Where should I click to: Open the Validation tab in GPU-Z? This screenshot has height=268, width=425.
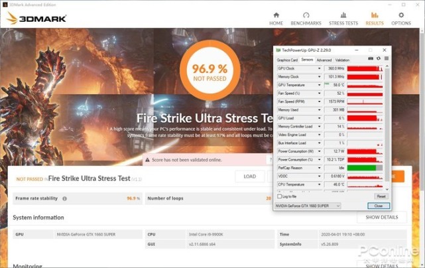[342, 60]
